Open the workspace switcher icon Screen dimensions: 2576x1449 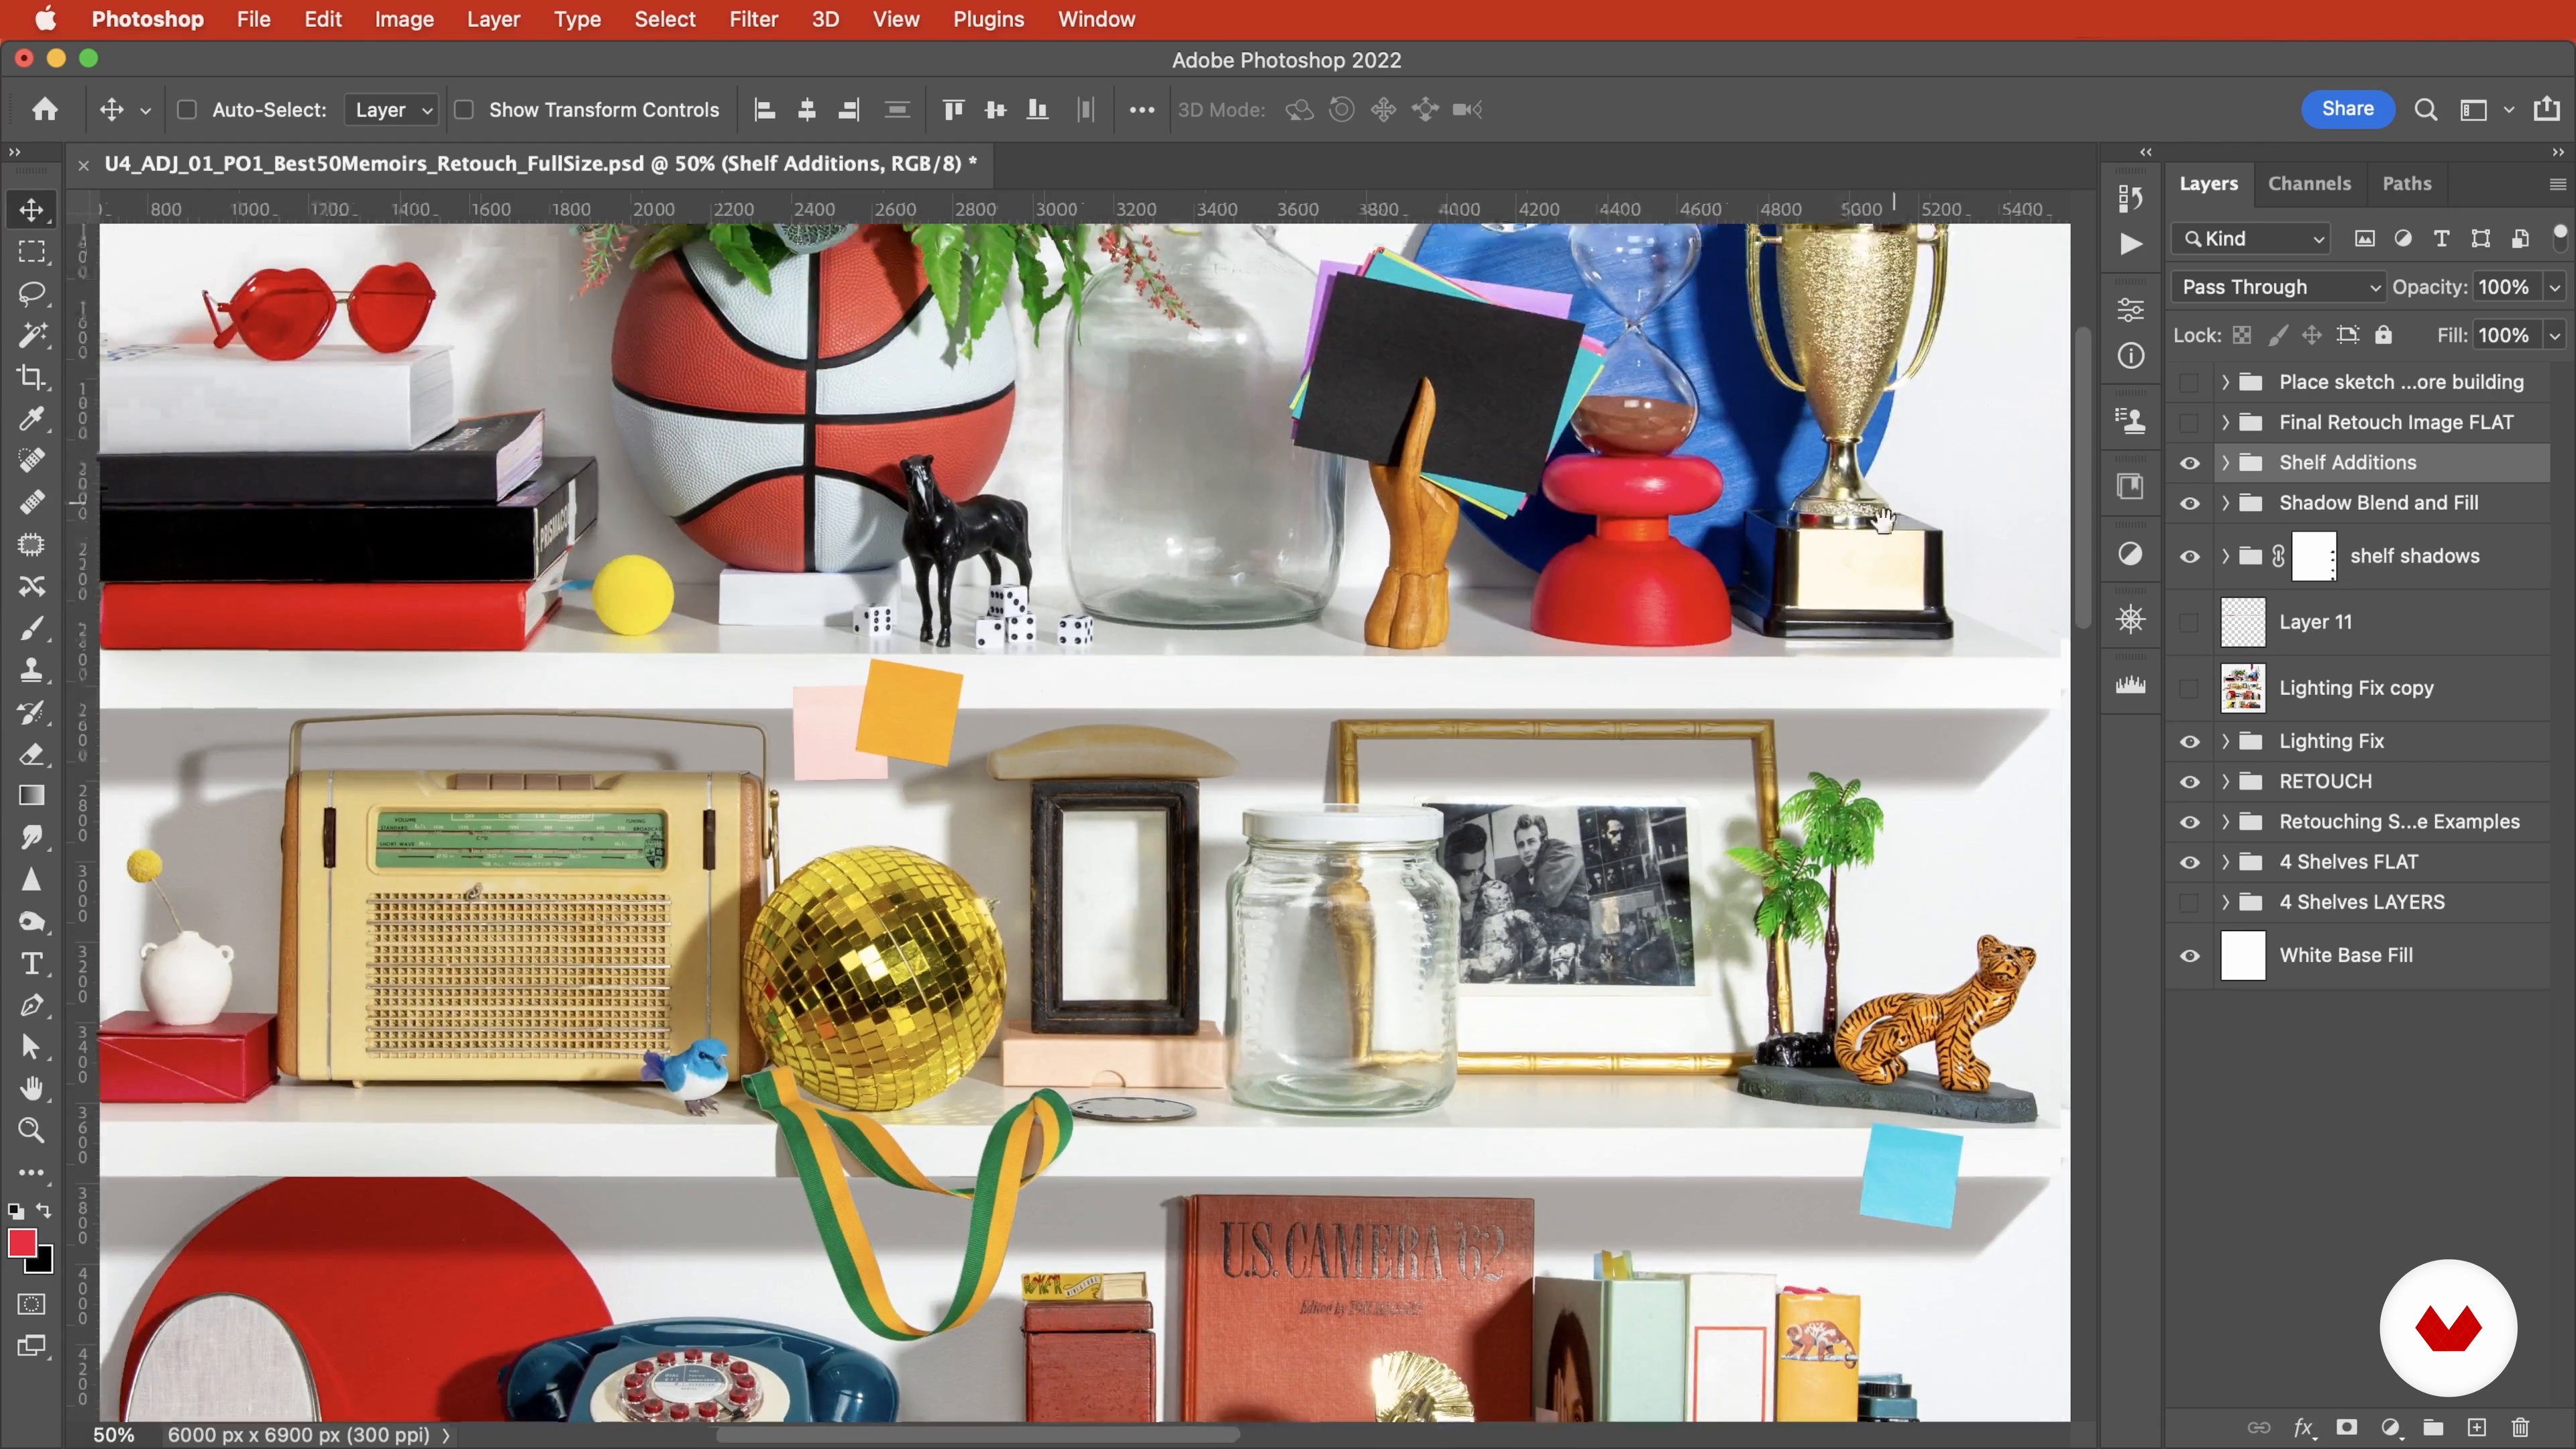(x=2474, y=109)
